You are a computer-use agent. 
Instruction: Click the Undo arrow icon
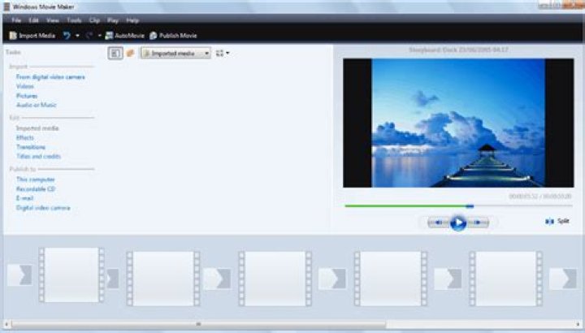tap(67, 36)
